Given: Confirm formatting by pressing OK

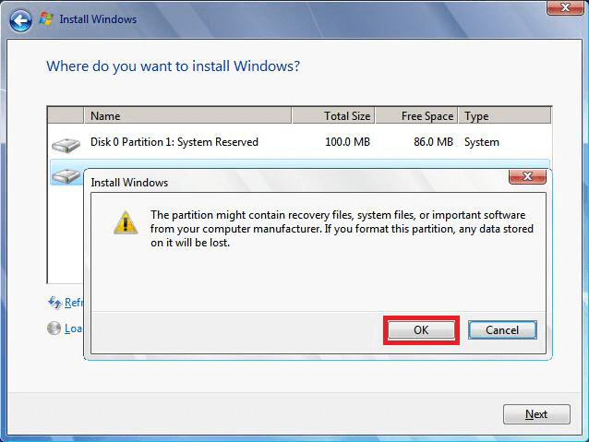Looking at the screenshot, I should 421,330.
